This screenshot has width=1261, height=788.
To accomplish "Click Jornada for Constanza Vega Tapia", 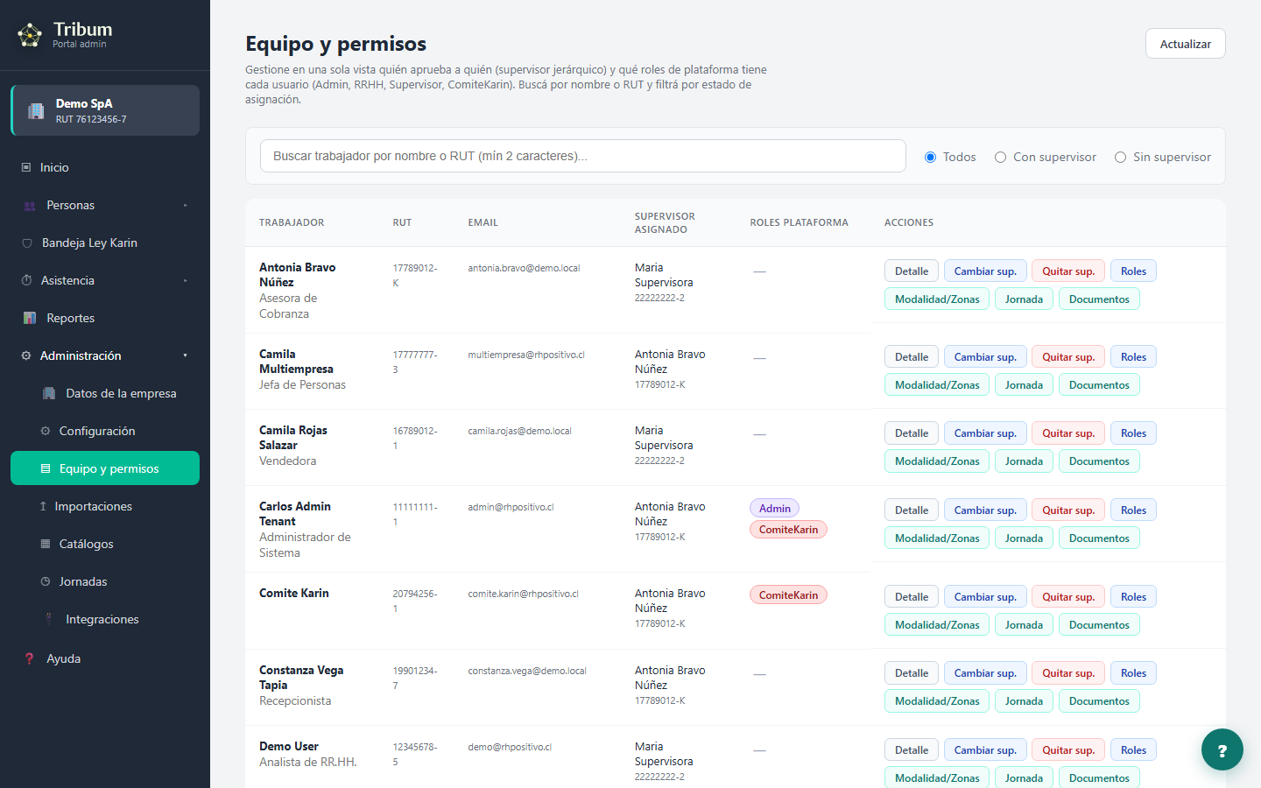I will click(1024, 701).
